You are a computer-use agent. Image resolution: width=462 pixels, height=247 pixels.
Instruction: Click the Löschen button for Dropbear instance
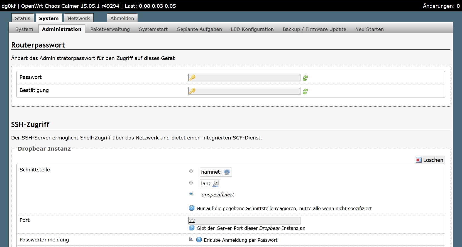[x=430, y=160]
